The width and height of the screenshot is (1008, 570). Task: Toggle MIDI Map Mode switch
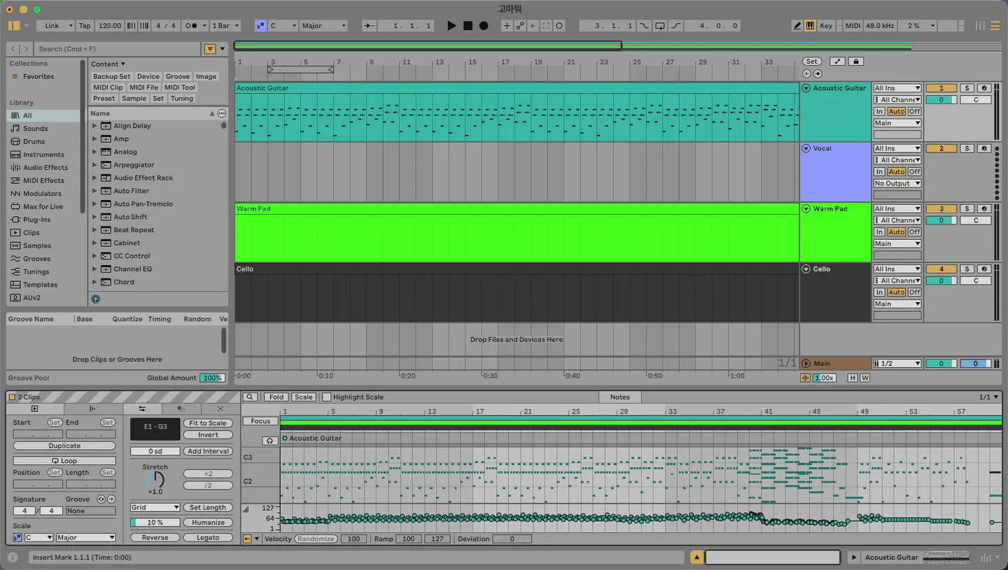pos(853,26)
